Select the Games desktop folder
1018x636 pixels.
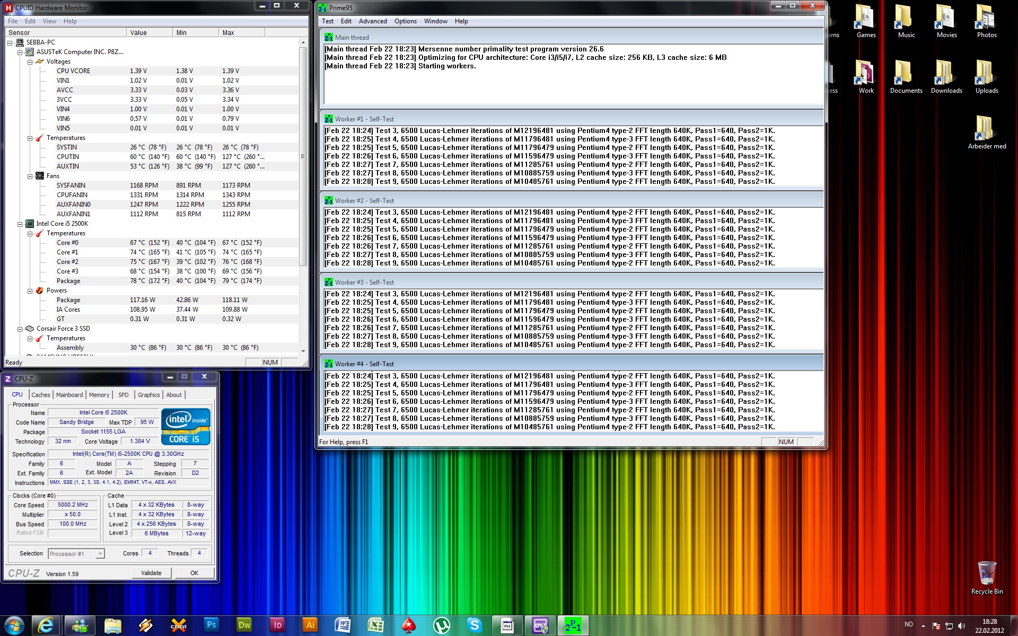point(866,22)
